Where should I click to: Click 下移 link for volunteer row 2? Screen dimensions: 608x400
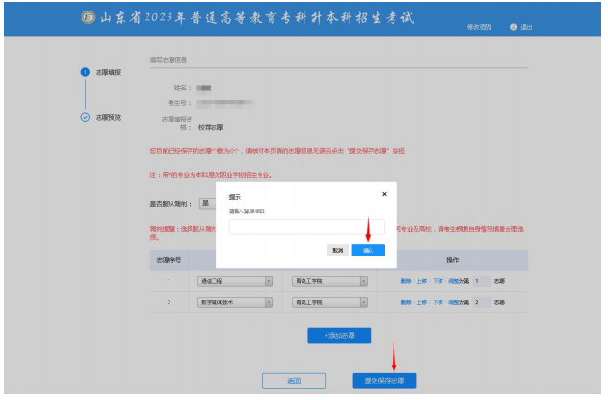(439, 302)
